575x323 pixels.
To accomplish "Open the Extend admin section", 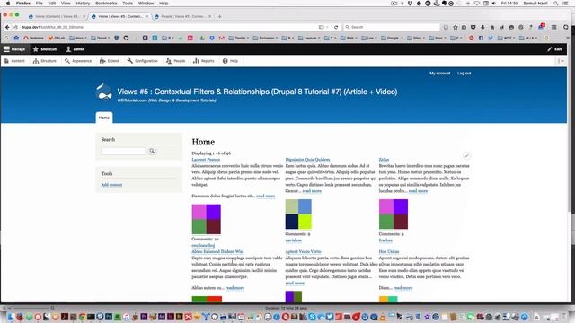I will tap(110, 61).
